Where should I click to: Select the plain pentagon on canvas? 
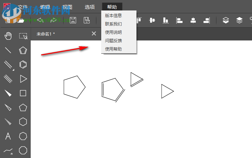tap(74, 87)
